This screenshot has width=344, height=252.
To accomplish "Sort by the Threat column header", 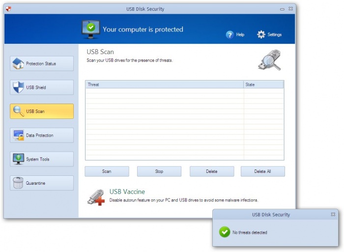I will point(164,84).
